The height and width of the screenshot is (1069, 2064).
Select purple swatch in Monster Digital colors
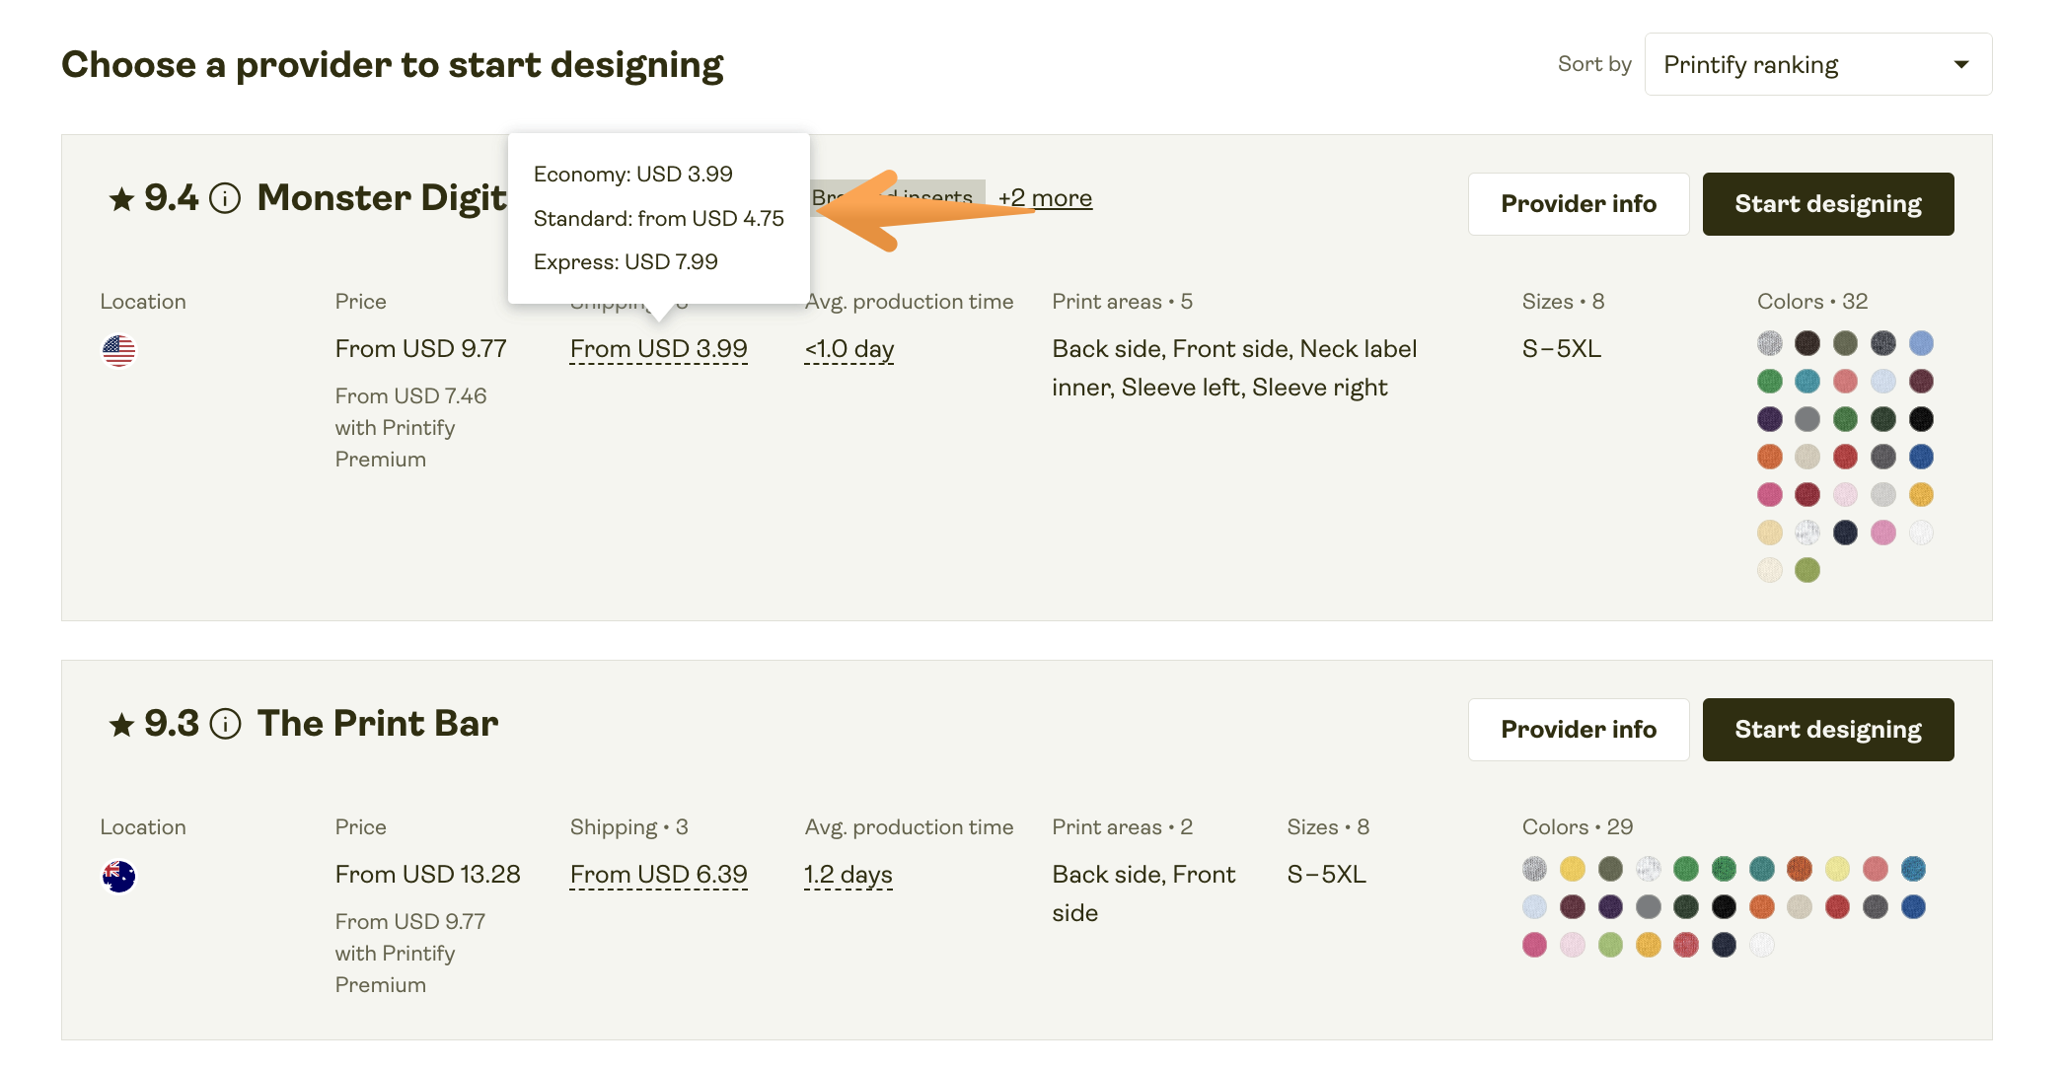[x=1770, y=419]
